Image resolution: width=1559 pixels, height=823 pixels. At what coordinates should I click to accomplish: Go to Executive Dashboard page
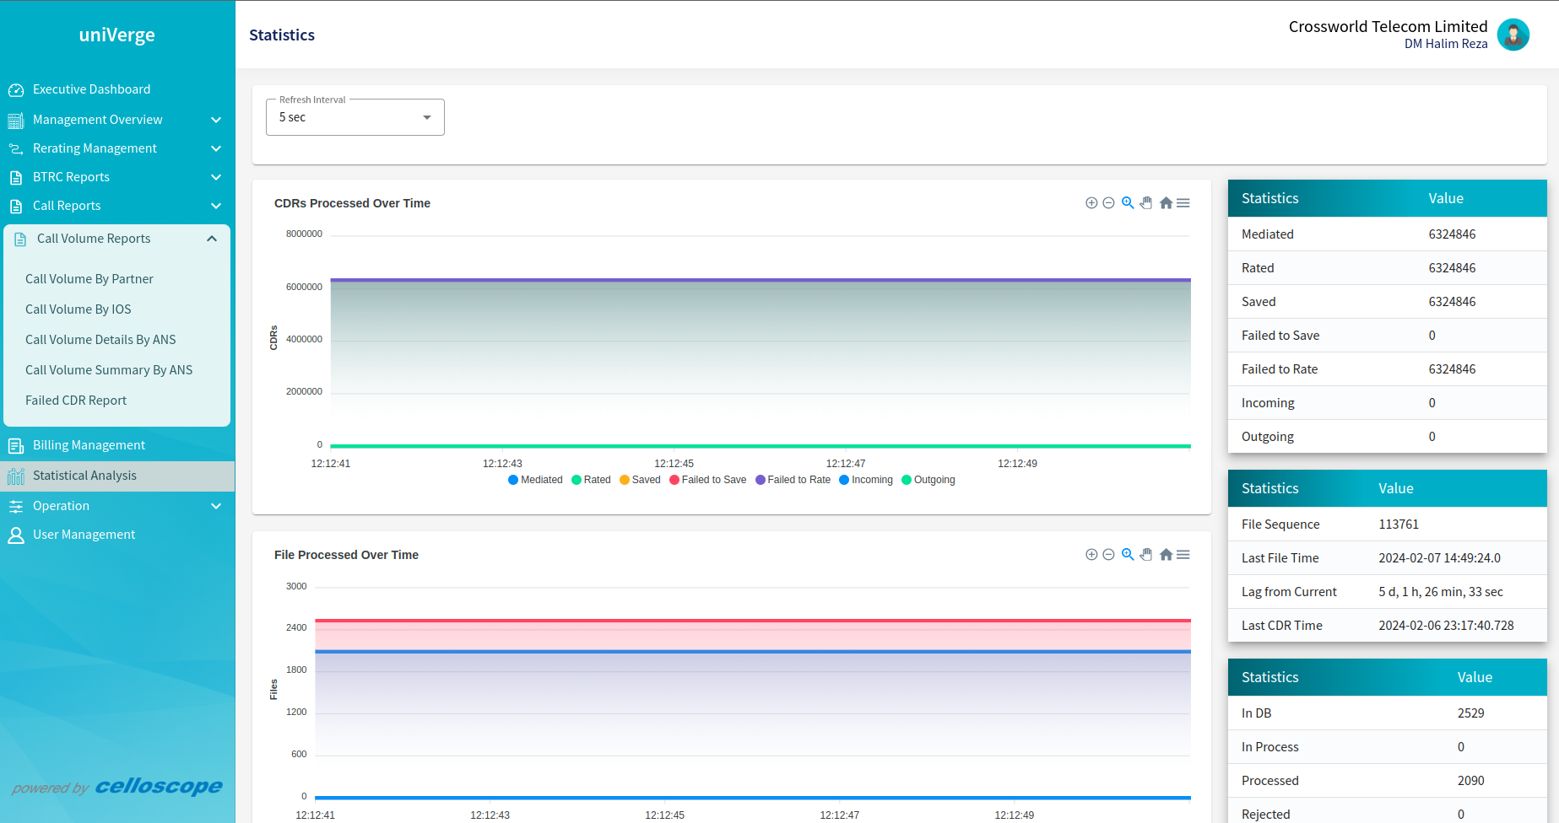coord(92,89)
